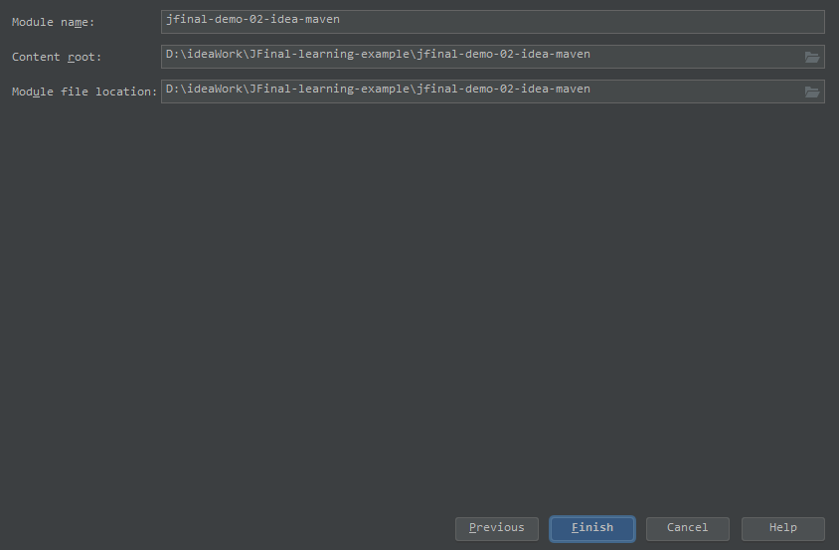Click 'ideaWork' segment in Module file location path

(x=214, y=90)
